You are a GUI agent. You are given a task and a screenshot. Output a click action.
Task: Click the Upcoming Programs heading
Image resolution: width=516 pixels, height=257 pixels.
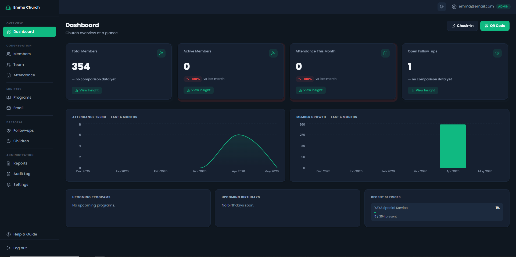[x=91, y=197]
